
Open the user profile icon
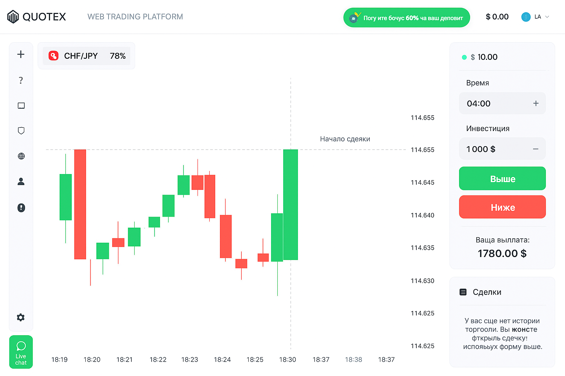click(x=21, y=181)
